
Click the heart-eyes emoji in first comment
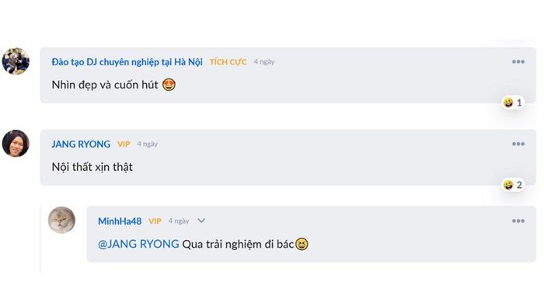point(169,85)
